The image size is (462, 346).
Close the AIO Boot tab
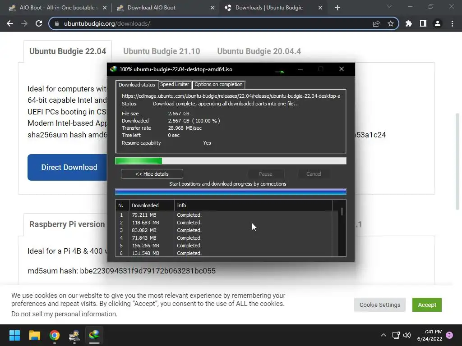(x=105, y=8)
